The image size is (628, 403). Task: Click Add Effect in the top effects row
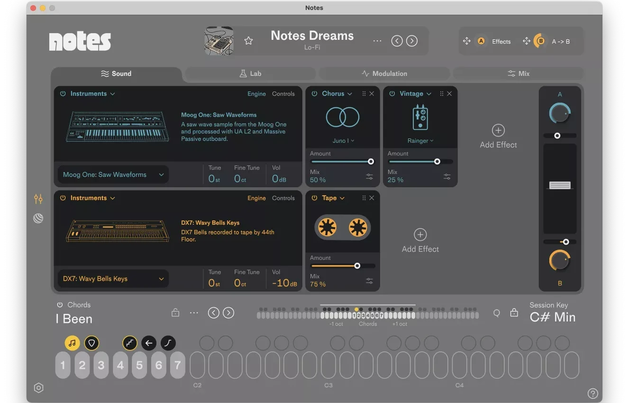pyautogui.click(x=498, y=137)
